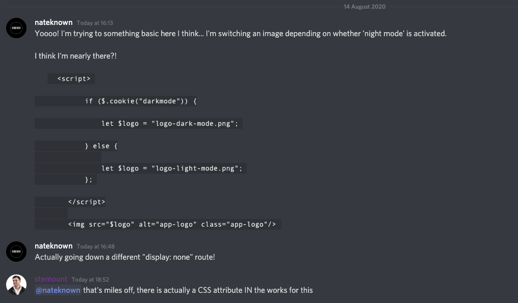Click the 14 August 2020 date divider
Viewport: 518px width, 303px height.
pyautogui.click(x=365, y=7)
